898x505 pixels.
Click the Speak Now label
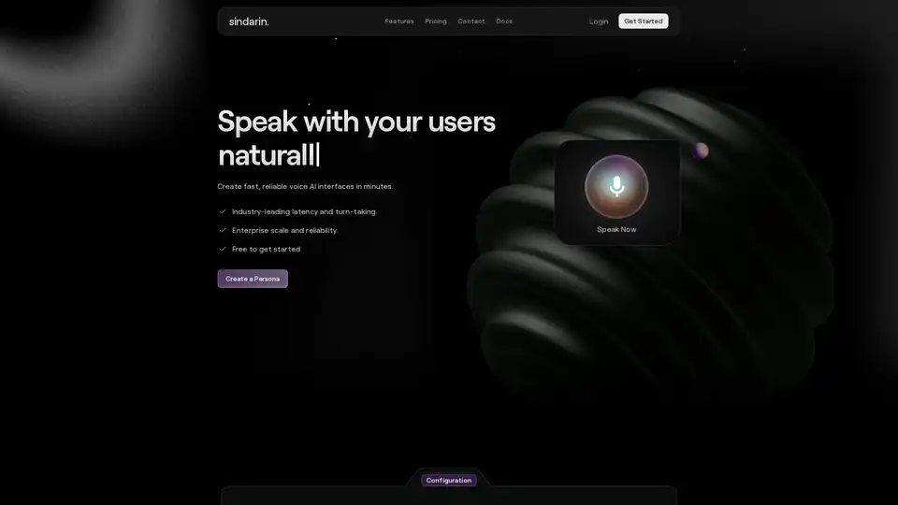[616, 229]
